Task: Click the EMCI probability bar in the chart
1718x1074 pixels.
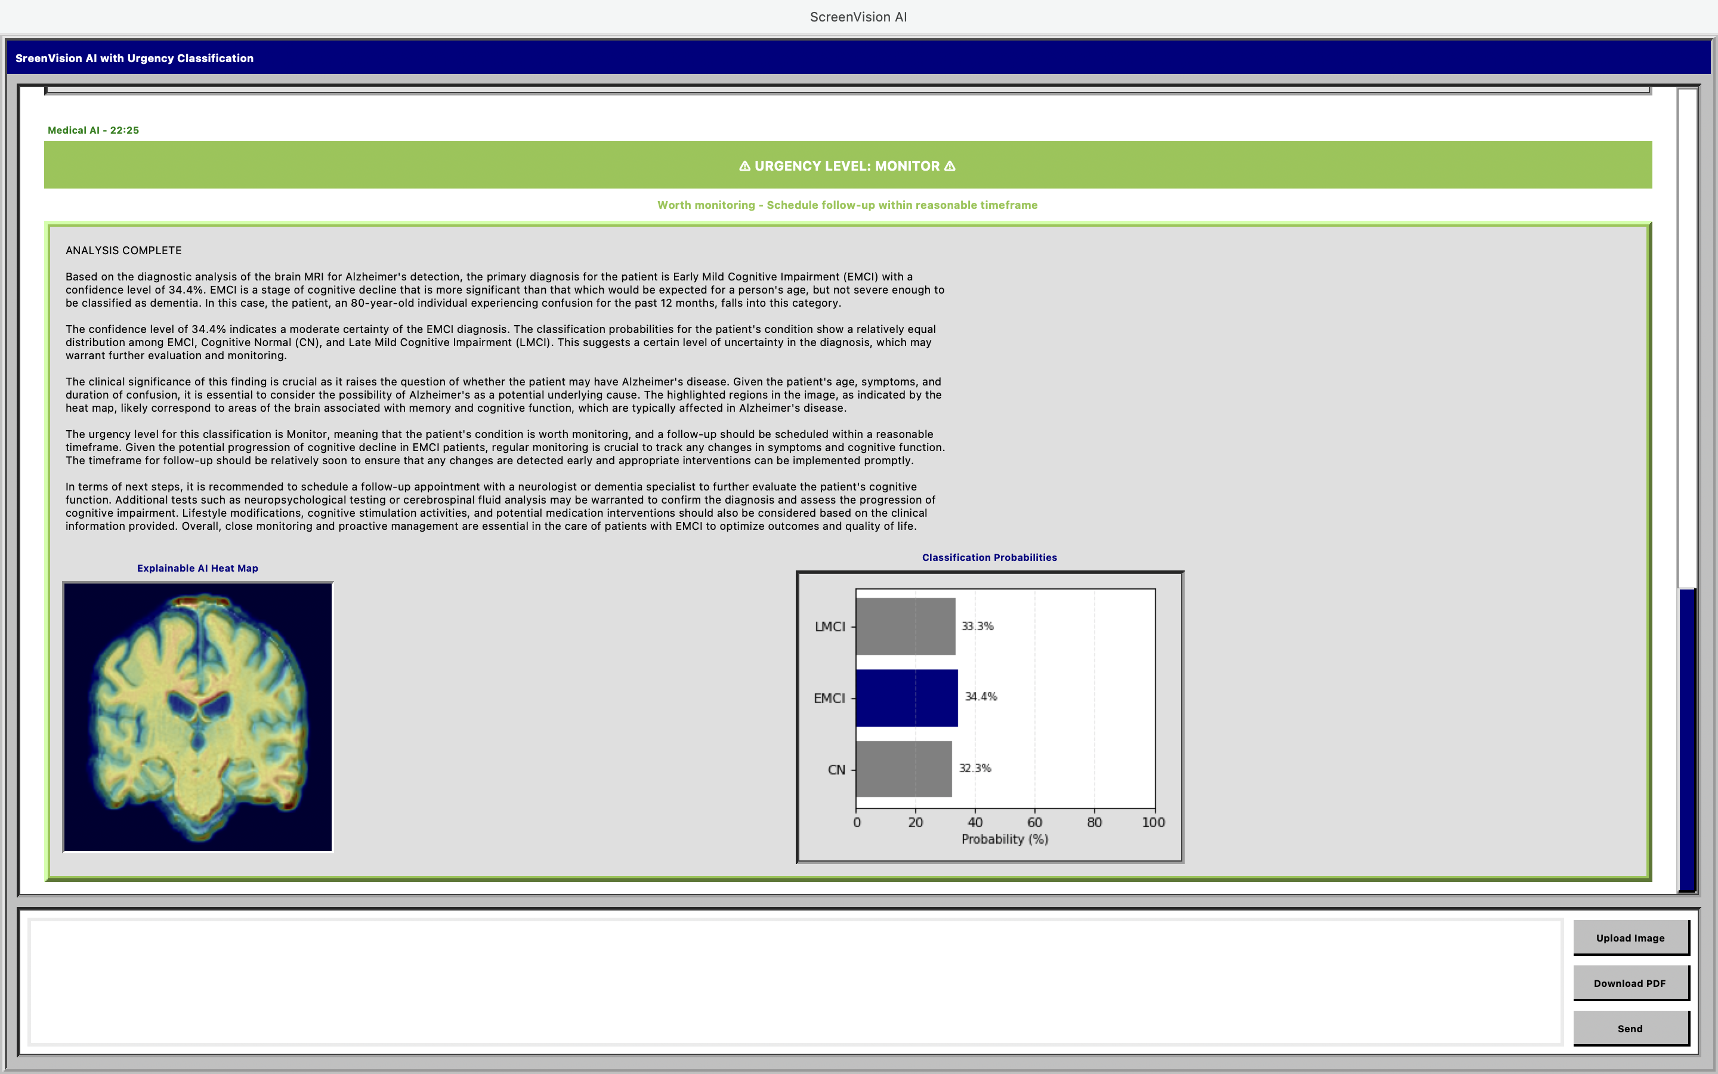Action: point(909,697)
